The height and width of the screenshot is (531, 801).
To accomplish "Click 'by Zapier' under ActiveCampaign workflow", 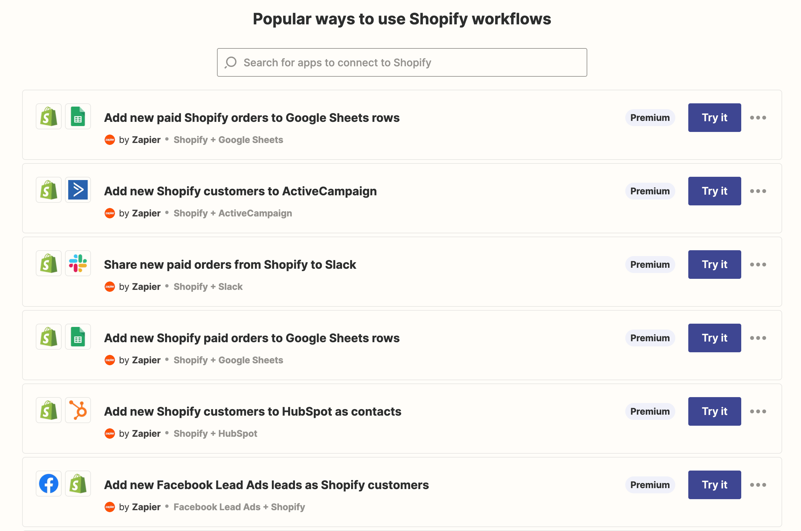I will (x=140, y=214).
